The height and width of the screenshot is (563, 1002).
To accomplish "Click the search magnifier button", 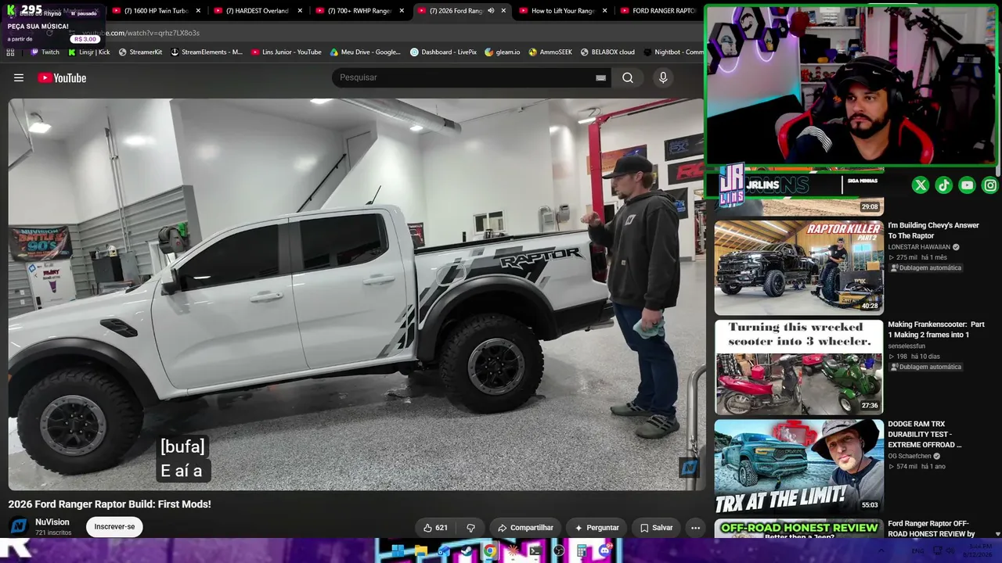I will pos(628,77).
